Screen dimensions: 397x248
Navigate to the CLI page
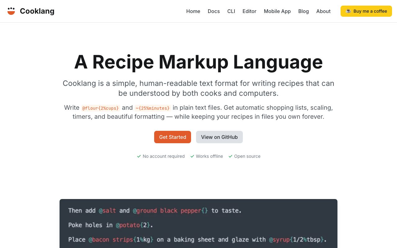pos(231,11)
